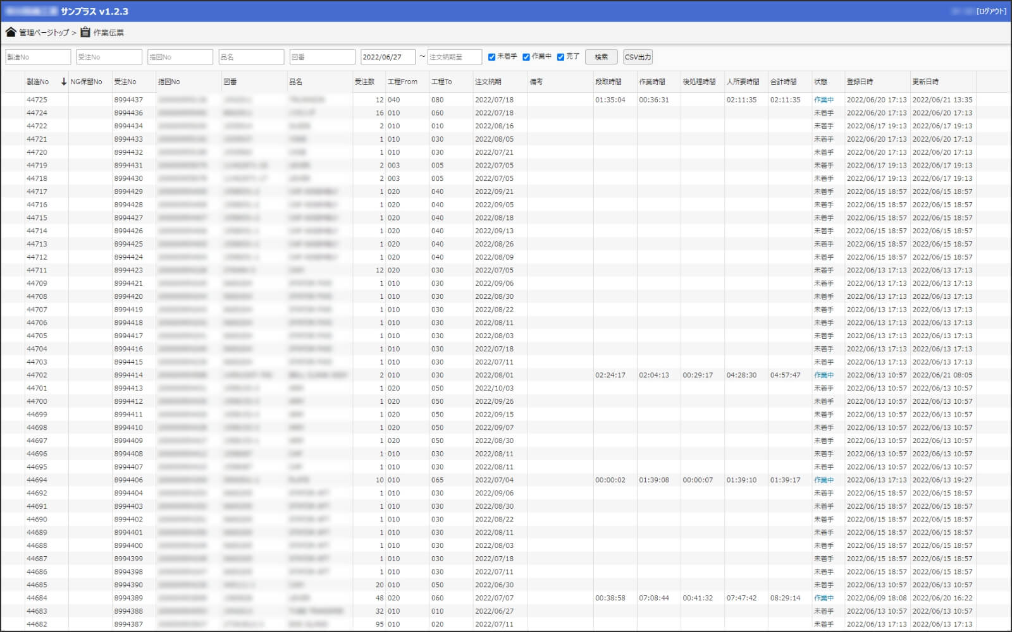Focus the 製造No filter field
The width and height of the screenshot is (1012, 632).
pyautogui.click(x=38, y=57)
